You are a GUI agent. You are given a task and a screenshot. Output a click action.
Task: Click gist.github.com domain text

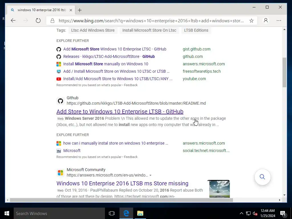click(196, 49)
